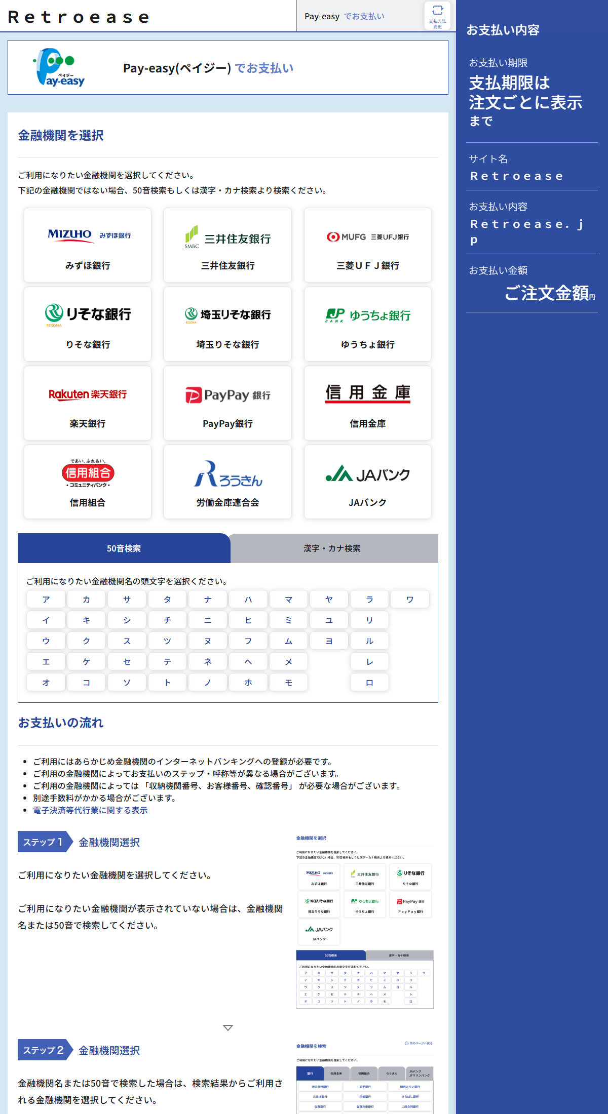The image size is (608, 1114).
Task: Click the kana button ソ
Action: [x=127, y=682]
